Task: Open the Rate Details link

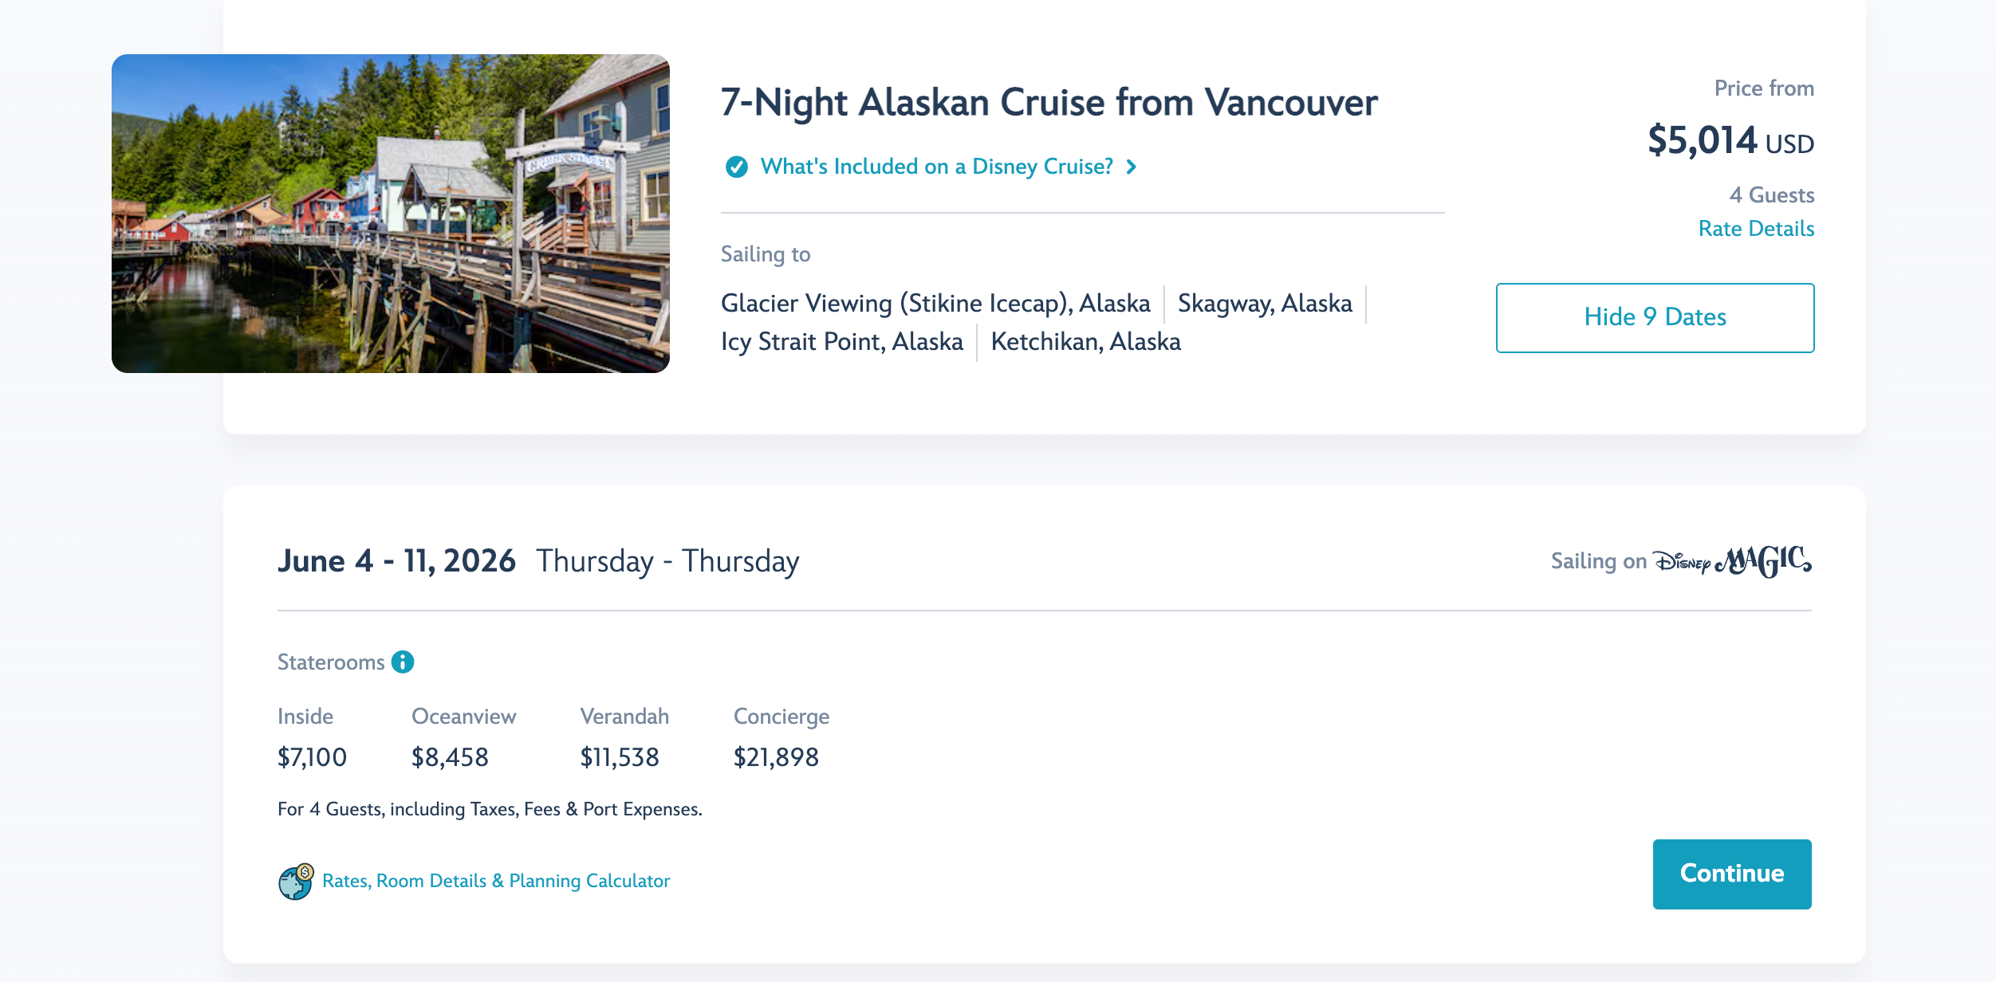Action: tap(1756, 229)
